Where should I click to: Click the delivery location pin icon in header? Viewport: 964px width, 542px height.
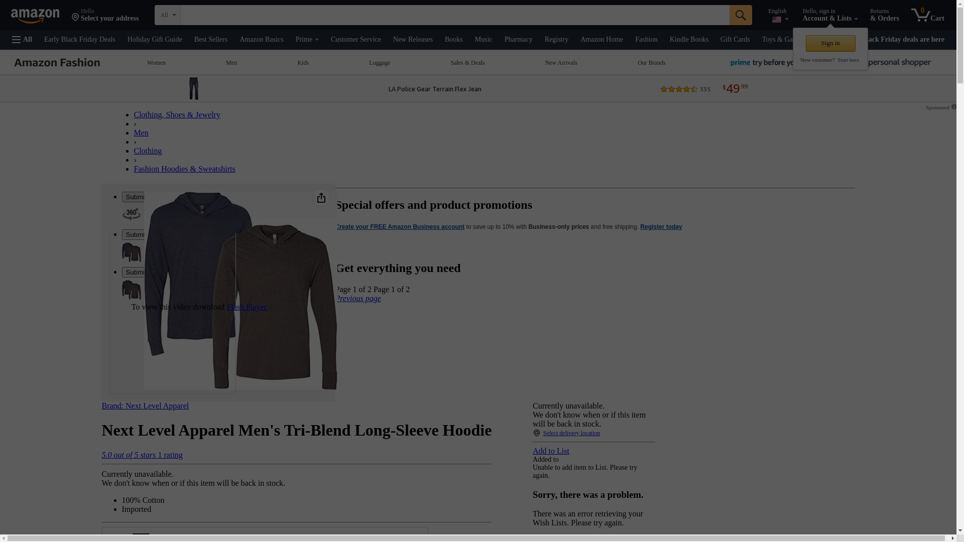click(75, 18)
